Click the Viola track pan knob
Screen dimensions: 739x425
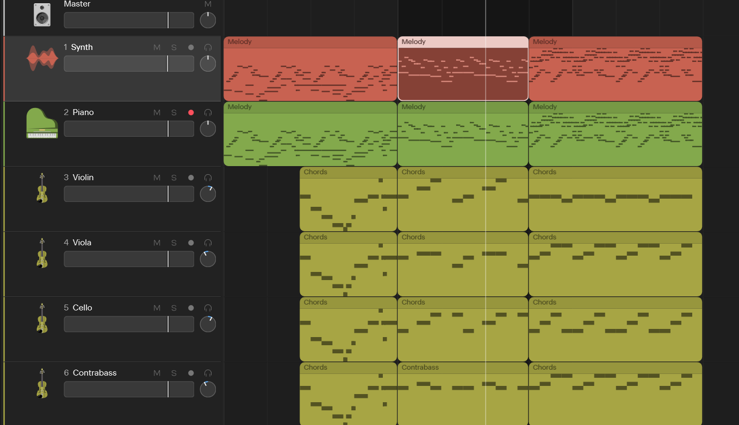(208, 259)
